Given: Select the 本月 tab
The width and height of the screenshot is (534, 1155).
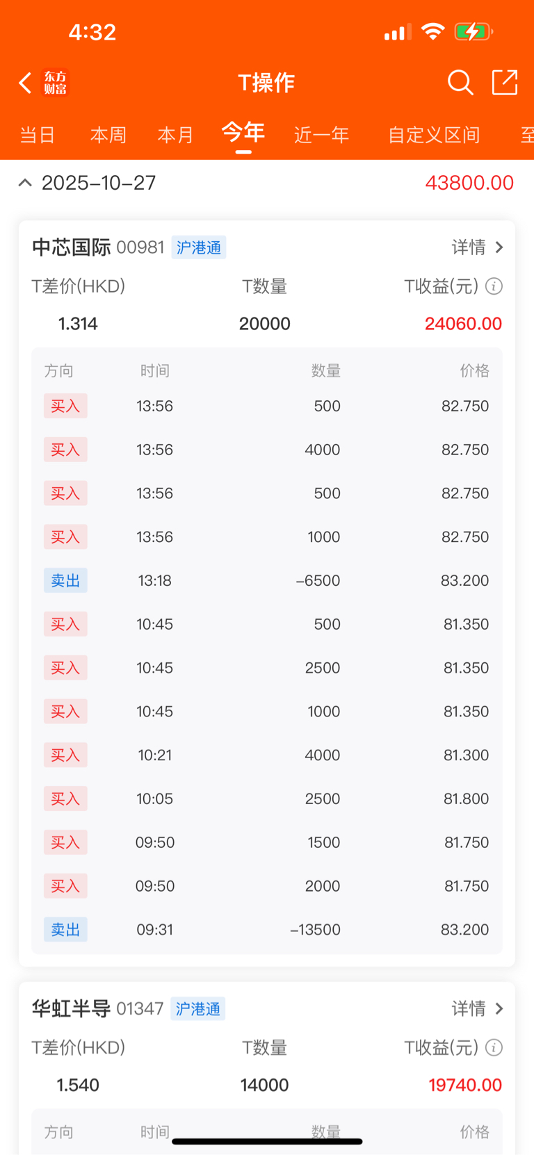Looking at the screenshot, I should (x=176, y=135).
